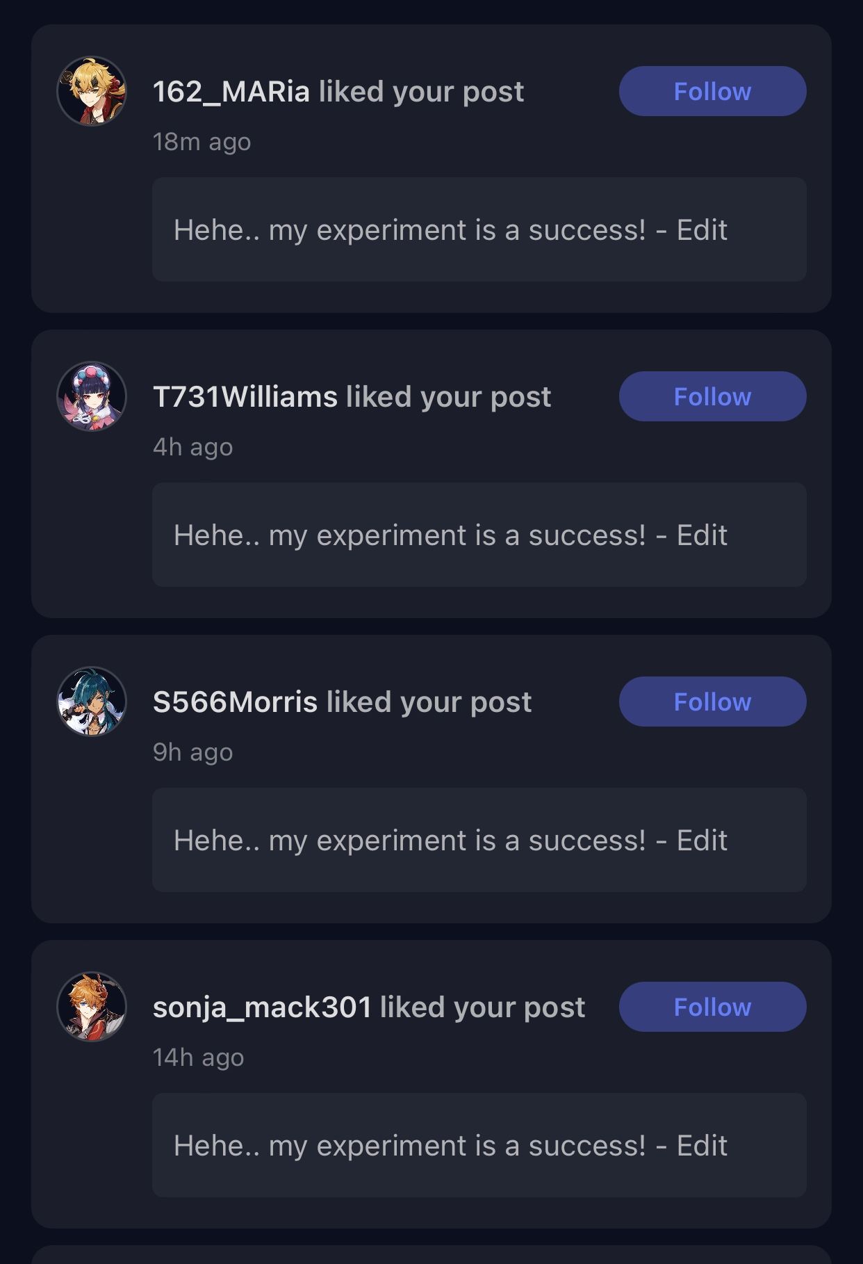The height and width of the screenshot is (1264, 863).
Task: Open the 162_MARia username link
Action: [x=231, y=92]
